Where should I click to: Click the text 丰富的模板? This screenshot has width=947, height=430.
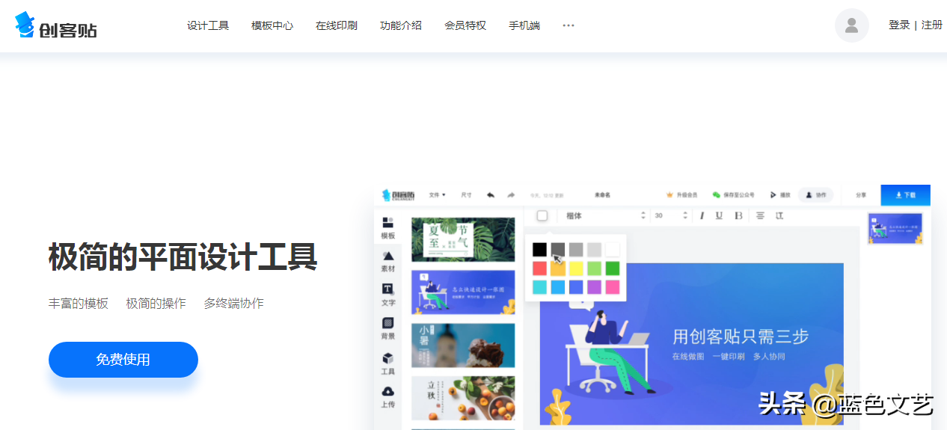[x=79, y=303]
